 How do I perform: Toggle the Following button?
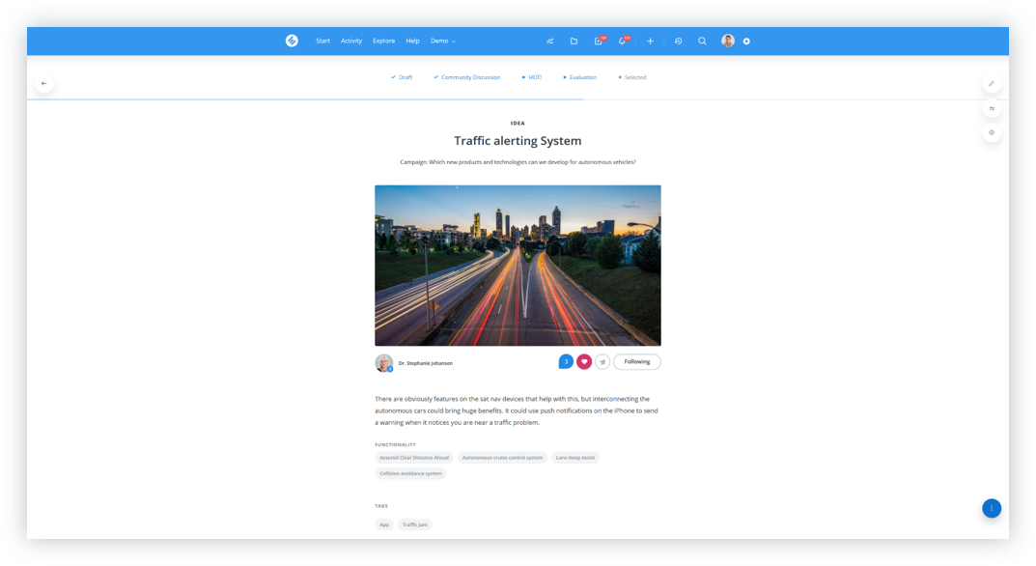[636, 362]
